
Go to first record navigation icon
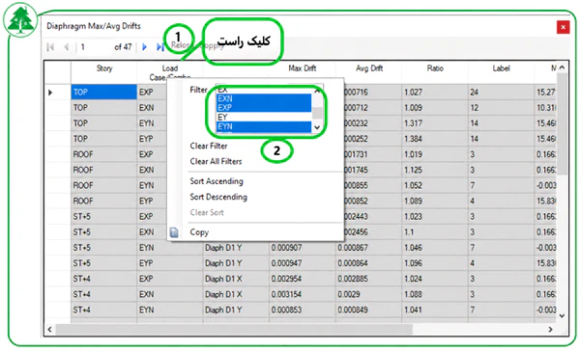coord(50,47)
